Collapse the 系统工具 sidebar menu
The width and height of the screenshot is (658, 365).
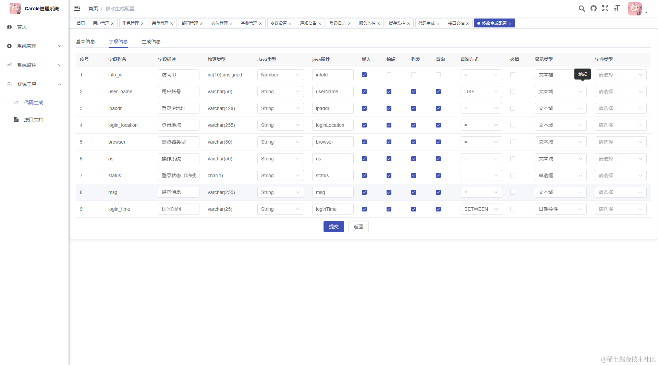(34, 84)
